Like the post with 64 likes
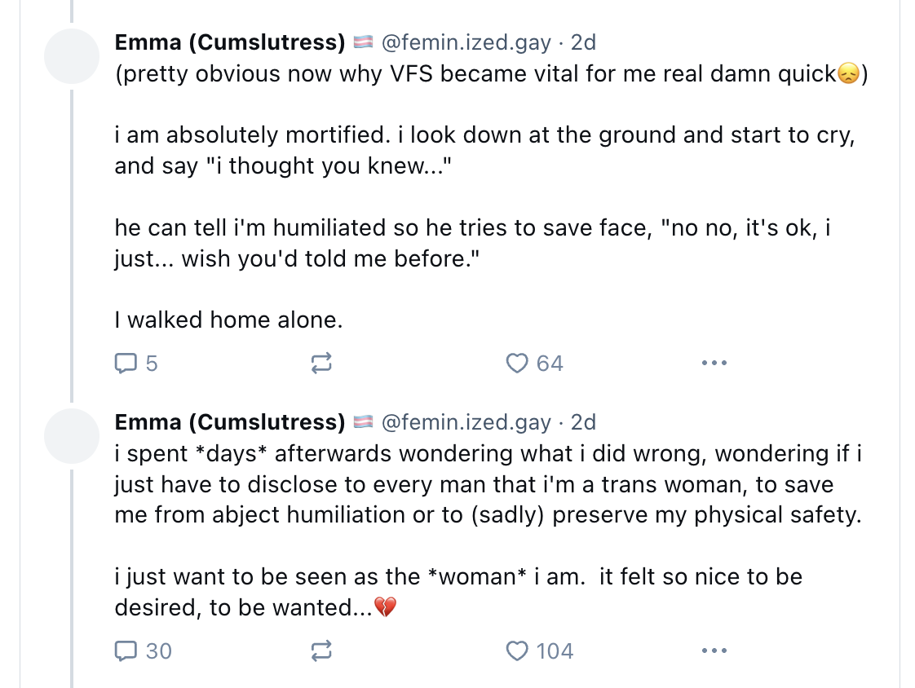 click(517, 363)
